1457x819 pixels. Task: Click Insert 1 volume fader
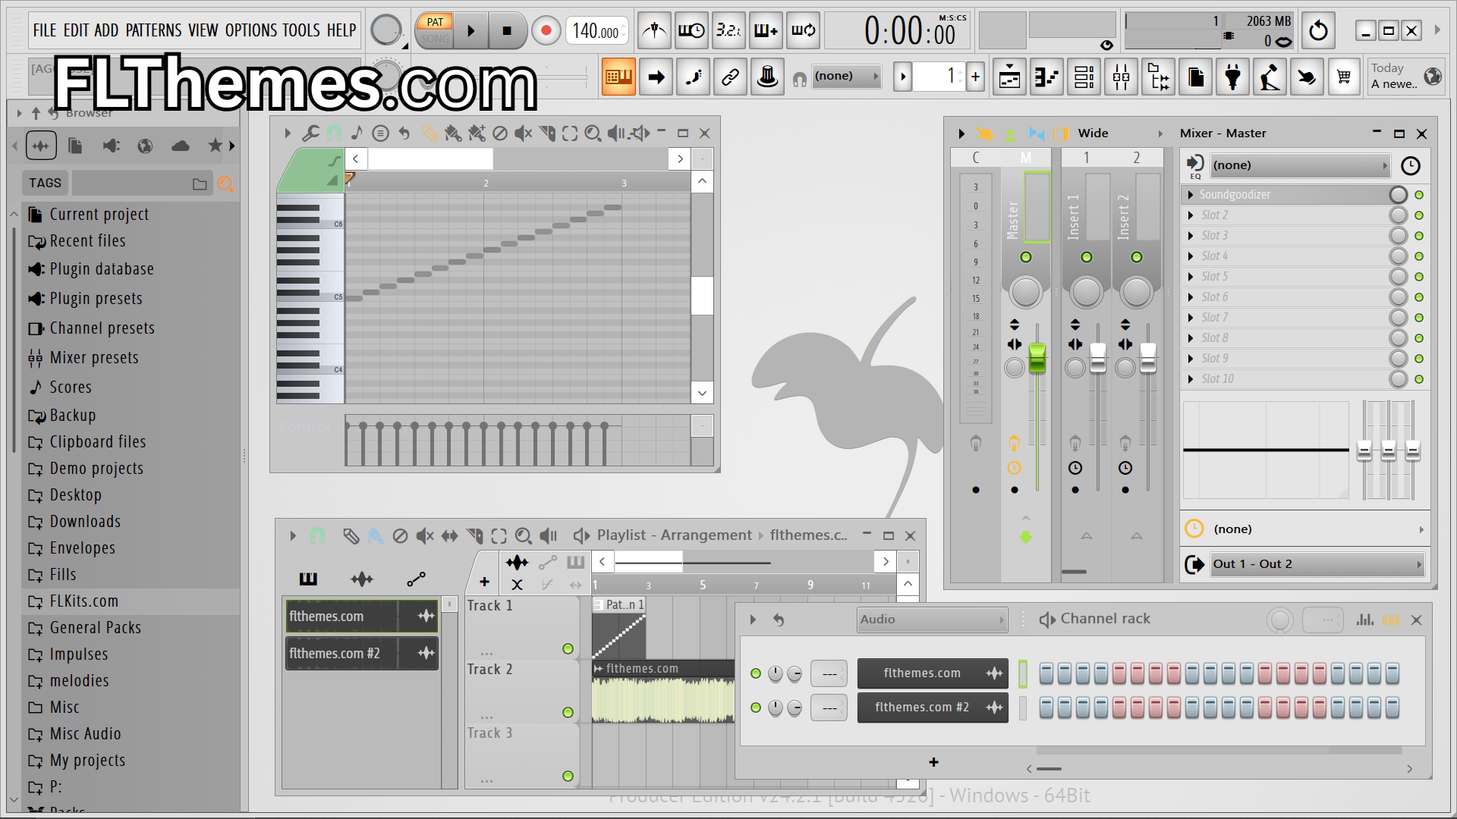click(x=1098, y=358)
